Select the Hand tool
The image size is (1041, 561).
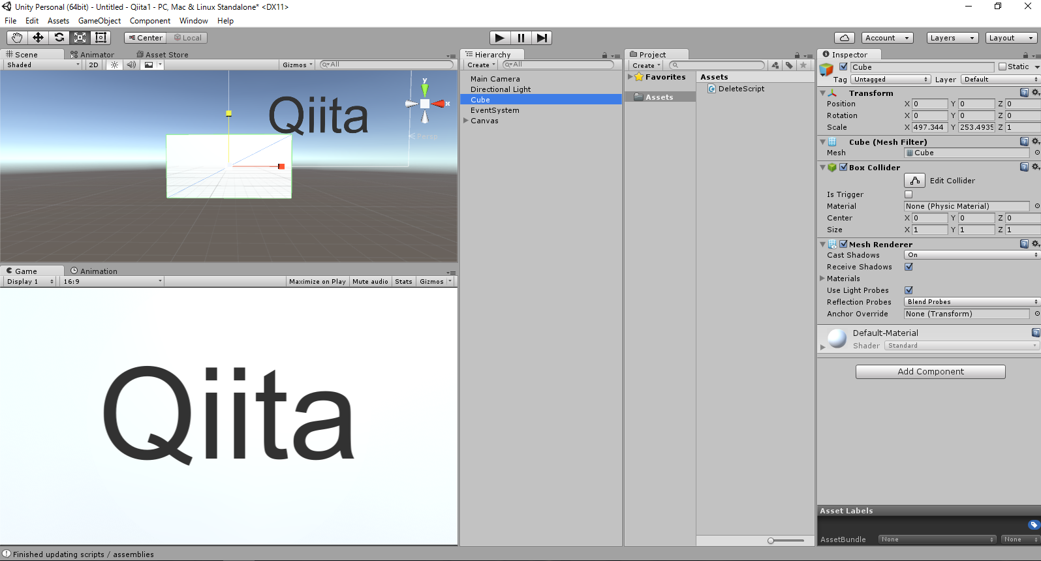[17, 38]
